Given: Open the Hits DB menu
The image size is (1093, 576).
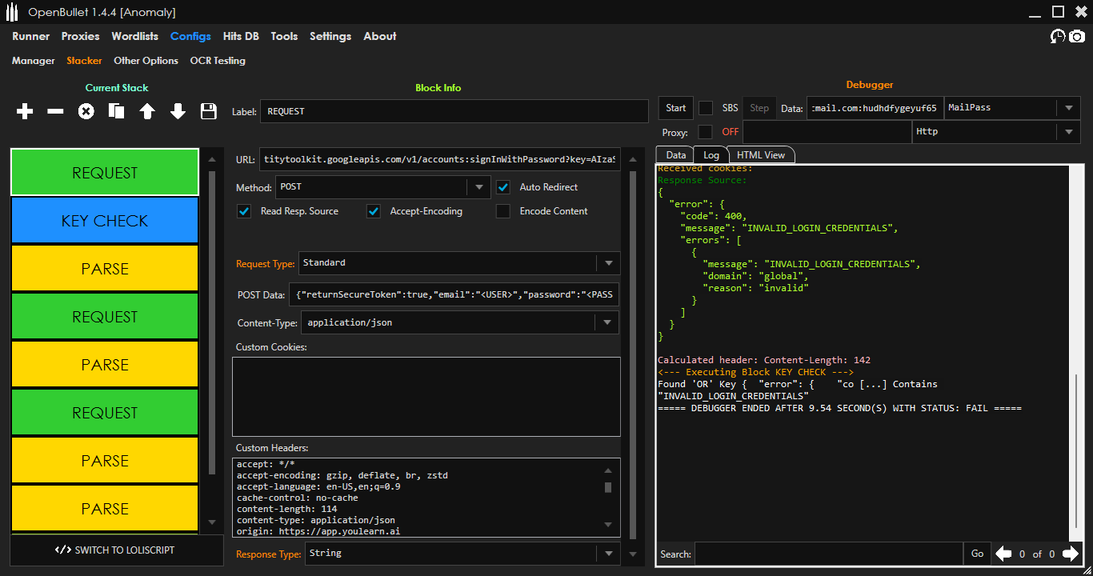Looking at the screenshot, I should click(241, 36).
